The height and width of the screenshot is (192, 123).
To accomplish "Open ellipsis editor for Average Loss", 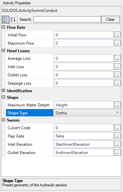I will pyautogui.click(x=117, y=58).
